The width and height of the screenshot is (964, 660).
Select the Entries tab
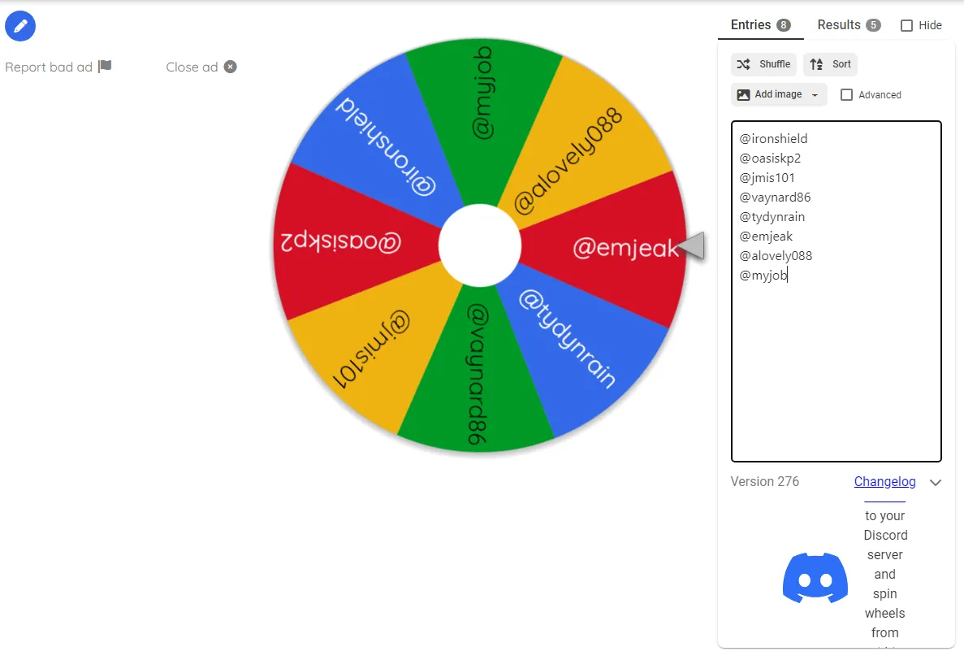[x=760, y=24]
